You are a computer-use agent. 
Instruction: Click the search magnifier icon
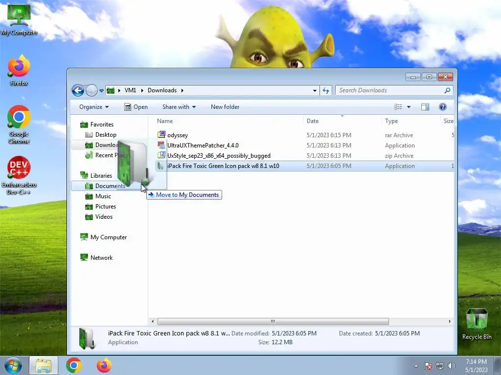tap(447, 90)
